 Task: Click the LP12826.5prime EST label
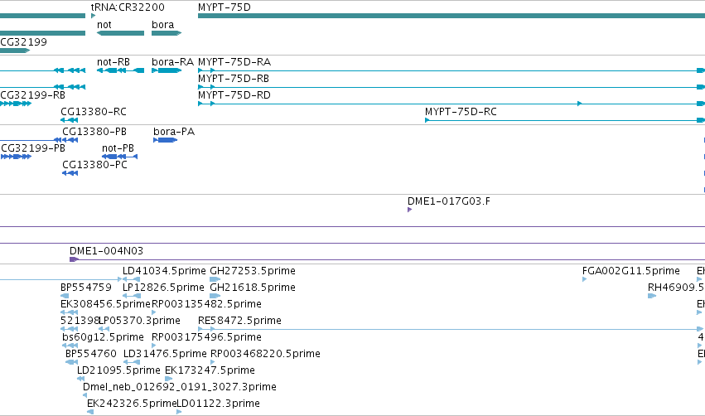click(163, 288)
